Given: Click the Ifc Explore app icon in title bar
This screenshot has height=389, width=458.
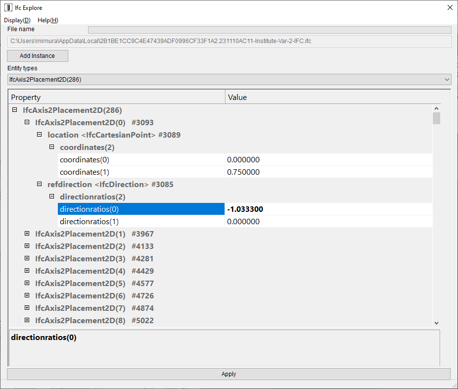Looking at the screenshot, I should point(8,7).
